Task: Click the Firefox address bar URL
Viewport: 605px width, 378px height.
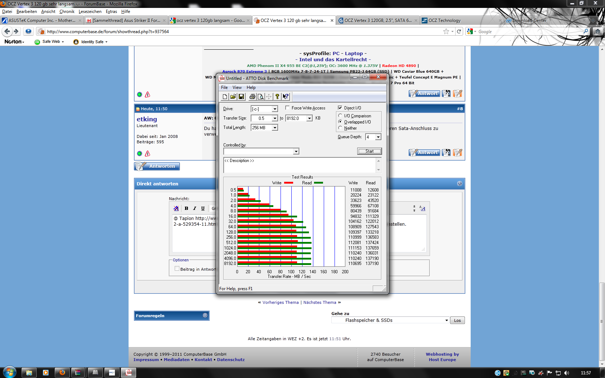Action: coord(108,32)
